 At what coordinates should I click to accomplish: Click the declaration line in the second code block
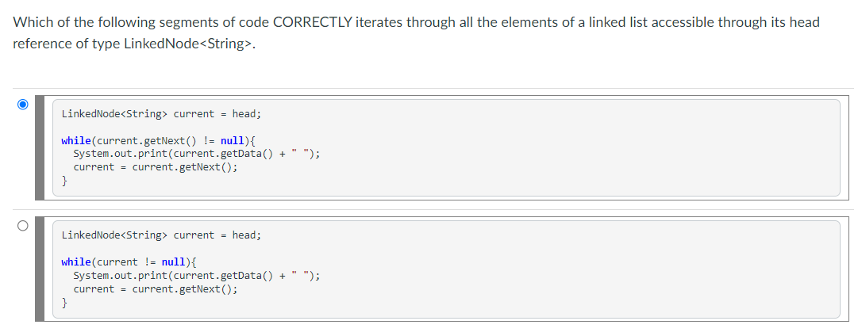tap(161, 235)
